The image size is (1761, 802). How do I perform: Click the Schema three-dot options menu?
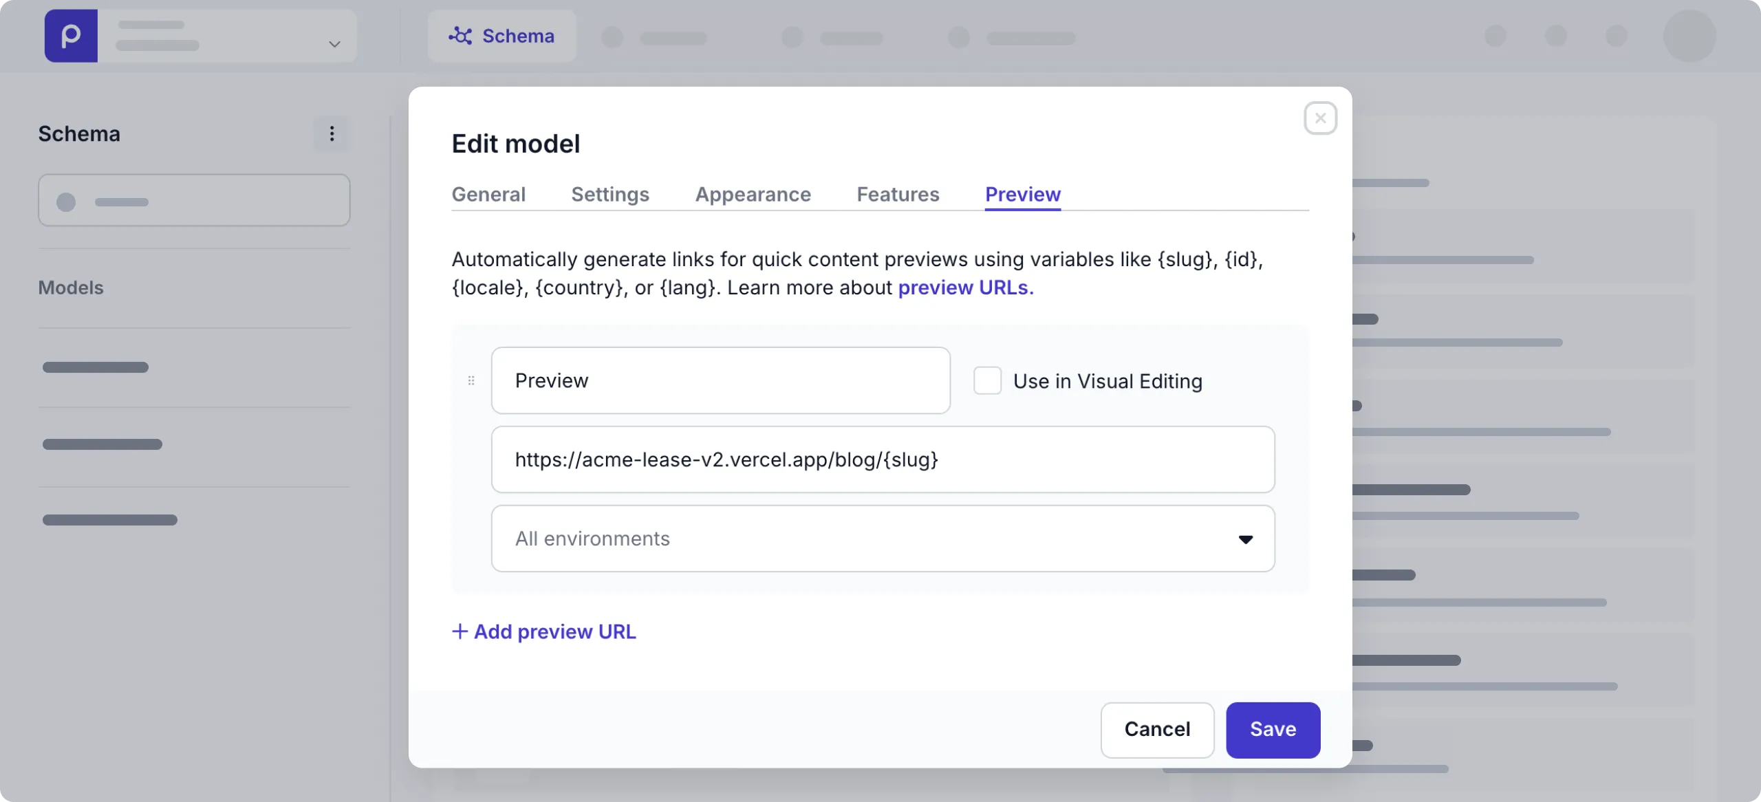click(332, 133)
